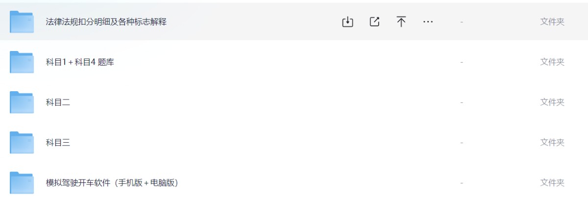Click 文件夹 type label in 科目1+科目4 题库 row
This screenshot has width=588, height=203.
(552, 62)
